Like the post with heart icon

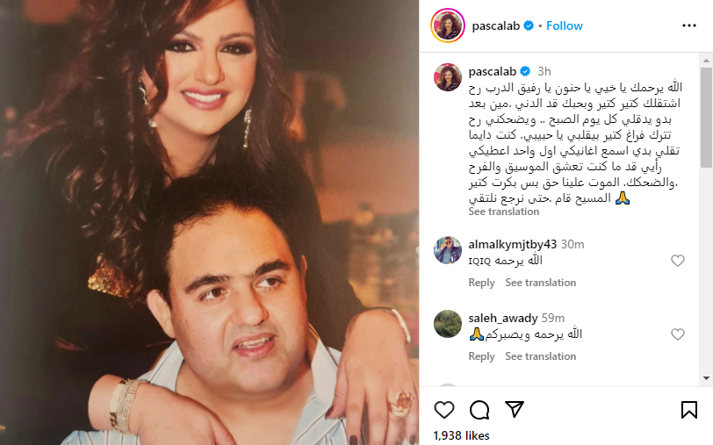click(x=443, y=410)
